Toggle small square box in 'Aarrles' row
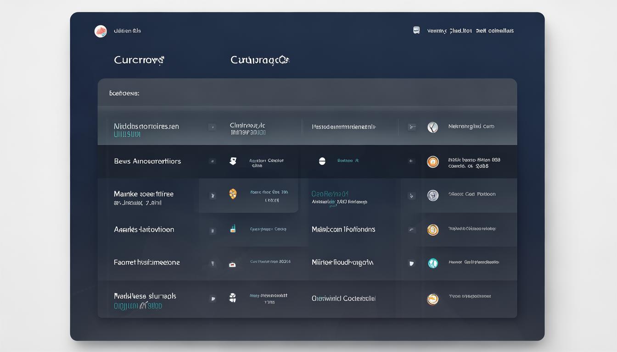The width and height of the screenshot is (617, 352). [212, 231]
